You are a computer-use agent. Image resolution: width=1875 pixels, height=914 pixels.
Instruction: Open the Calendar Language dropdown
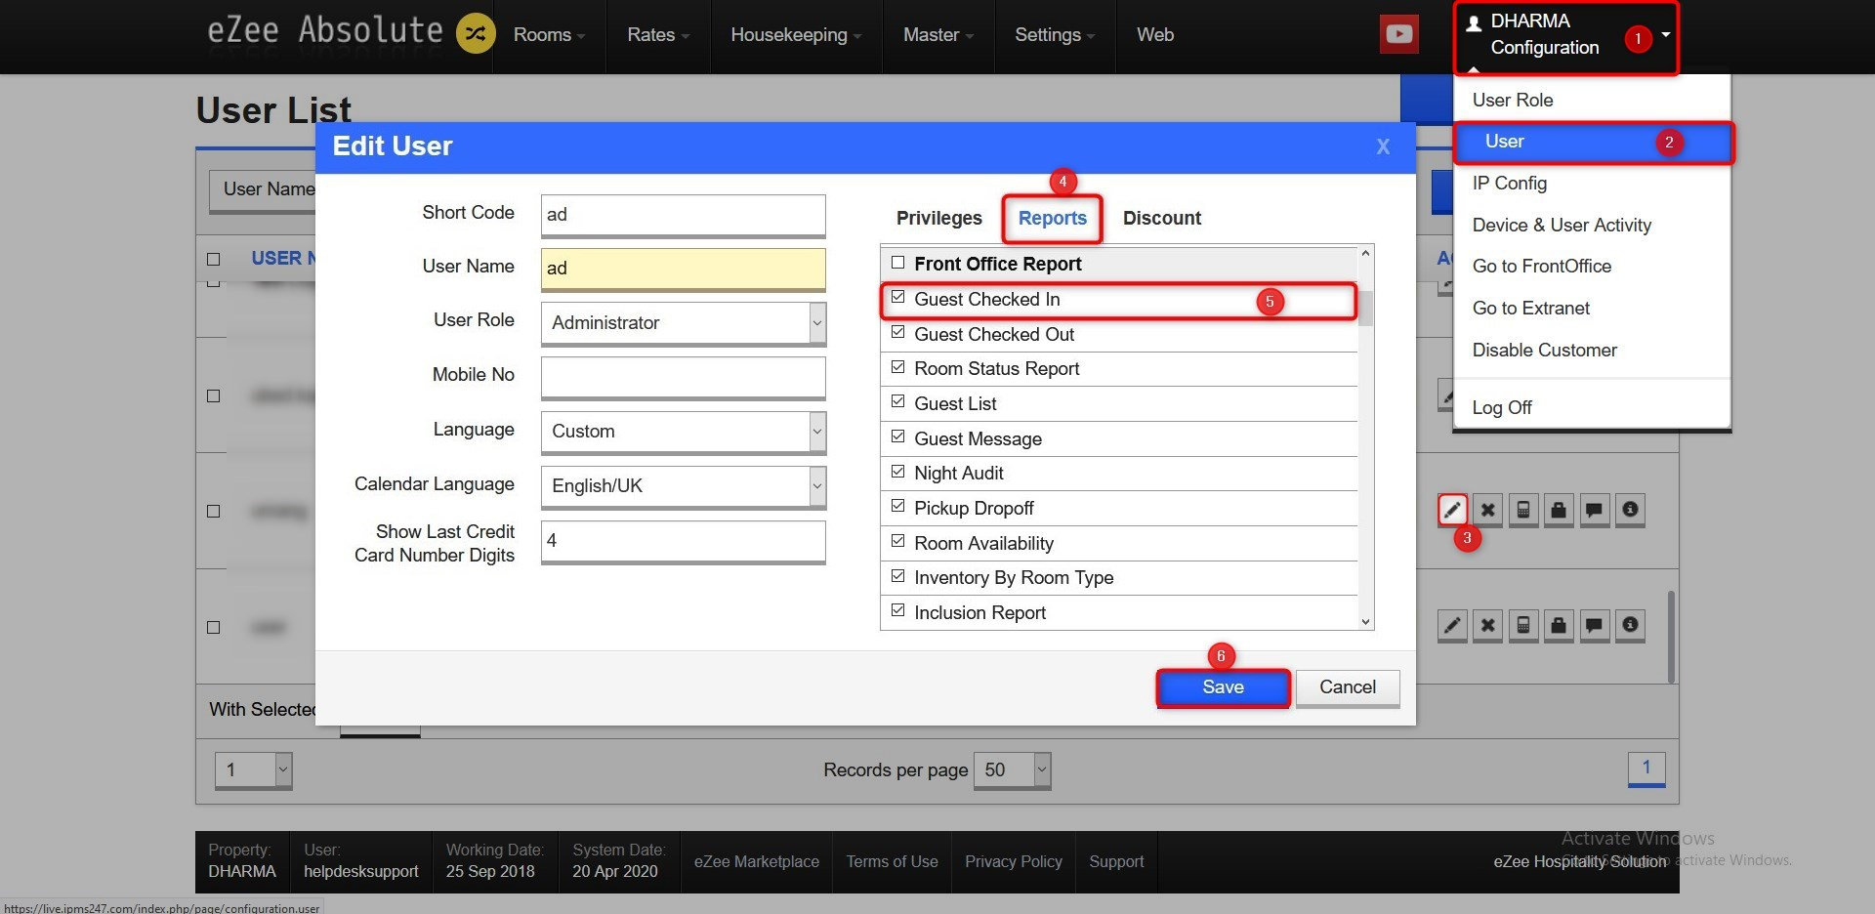(x=684, y=486)
